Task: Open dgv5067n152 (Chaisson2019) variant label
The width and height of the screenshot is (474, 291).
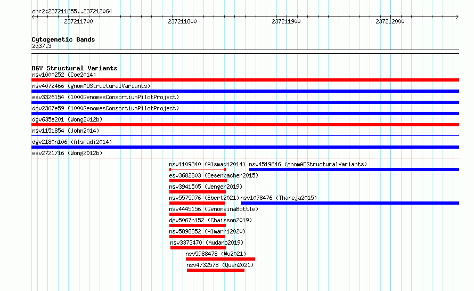Action: (x=210, y=220)
